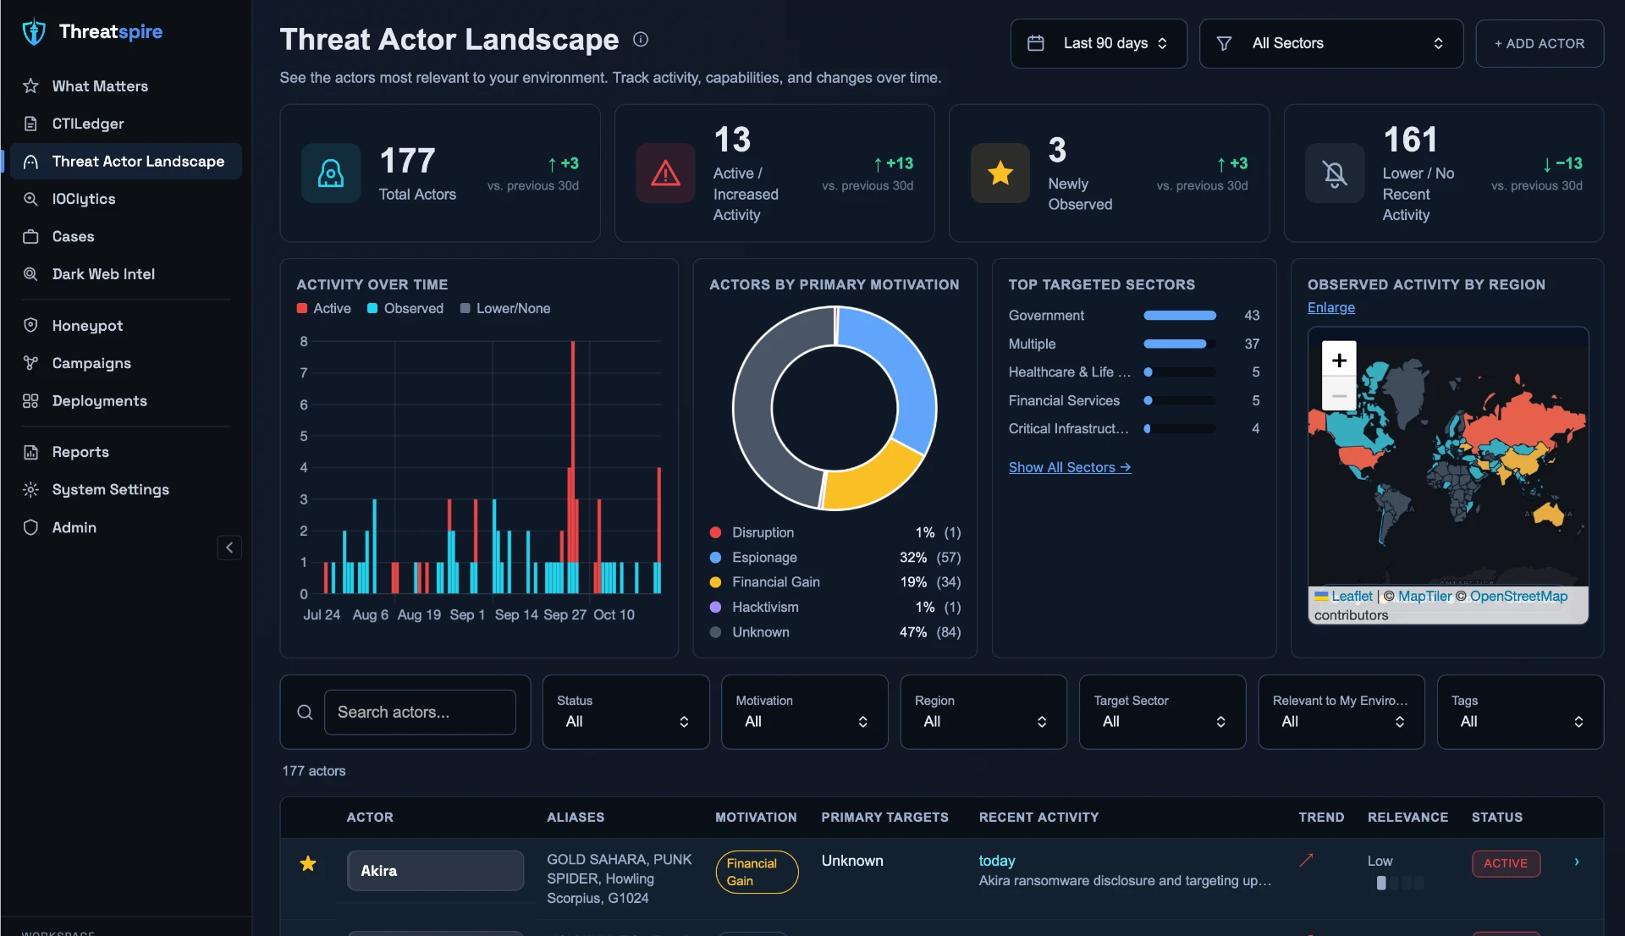Go to the Deployments menu item
Viewport: 1625px width, 936px height.
click(125, 401)
